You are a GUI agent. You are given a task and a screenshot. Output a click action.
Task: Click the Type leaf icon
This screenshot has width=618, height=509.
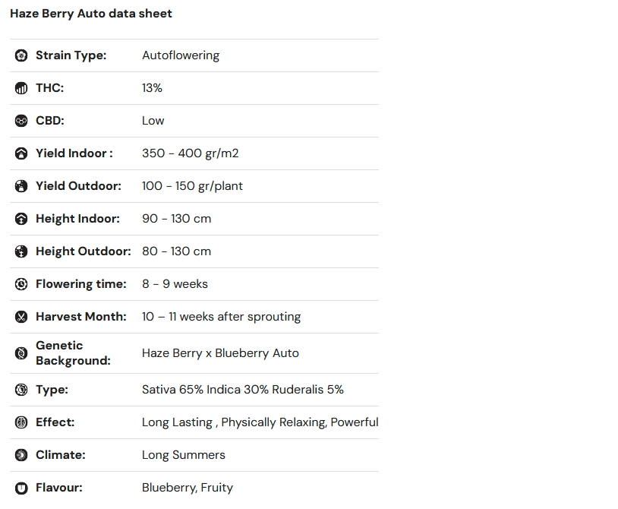coord(21,390)
